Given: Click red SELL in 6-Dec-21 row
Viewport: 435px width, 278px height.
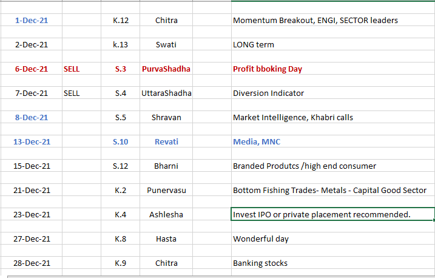Looking at the screenshot, I should (x=81, y=69).
